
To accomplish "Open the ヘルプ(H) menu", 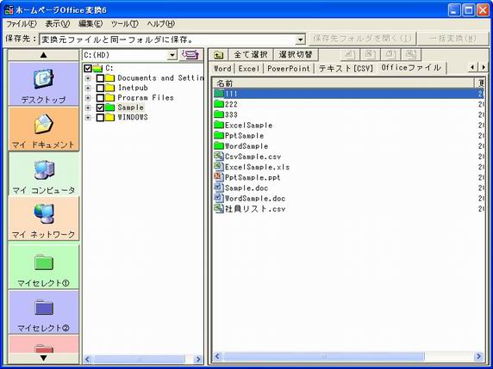I will [x=160, y=24].
